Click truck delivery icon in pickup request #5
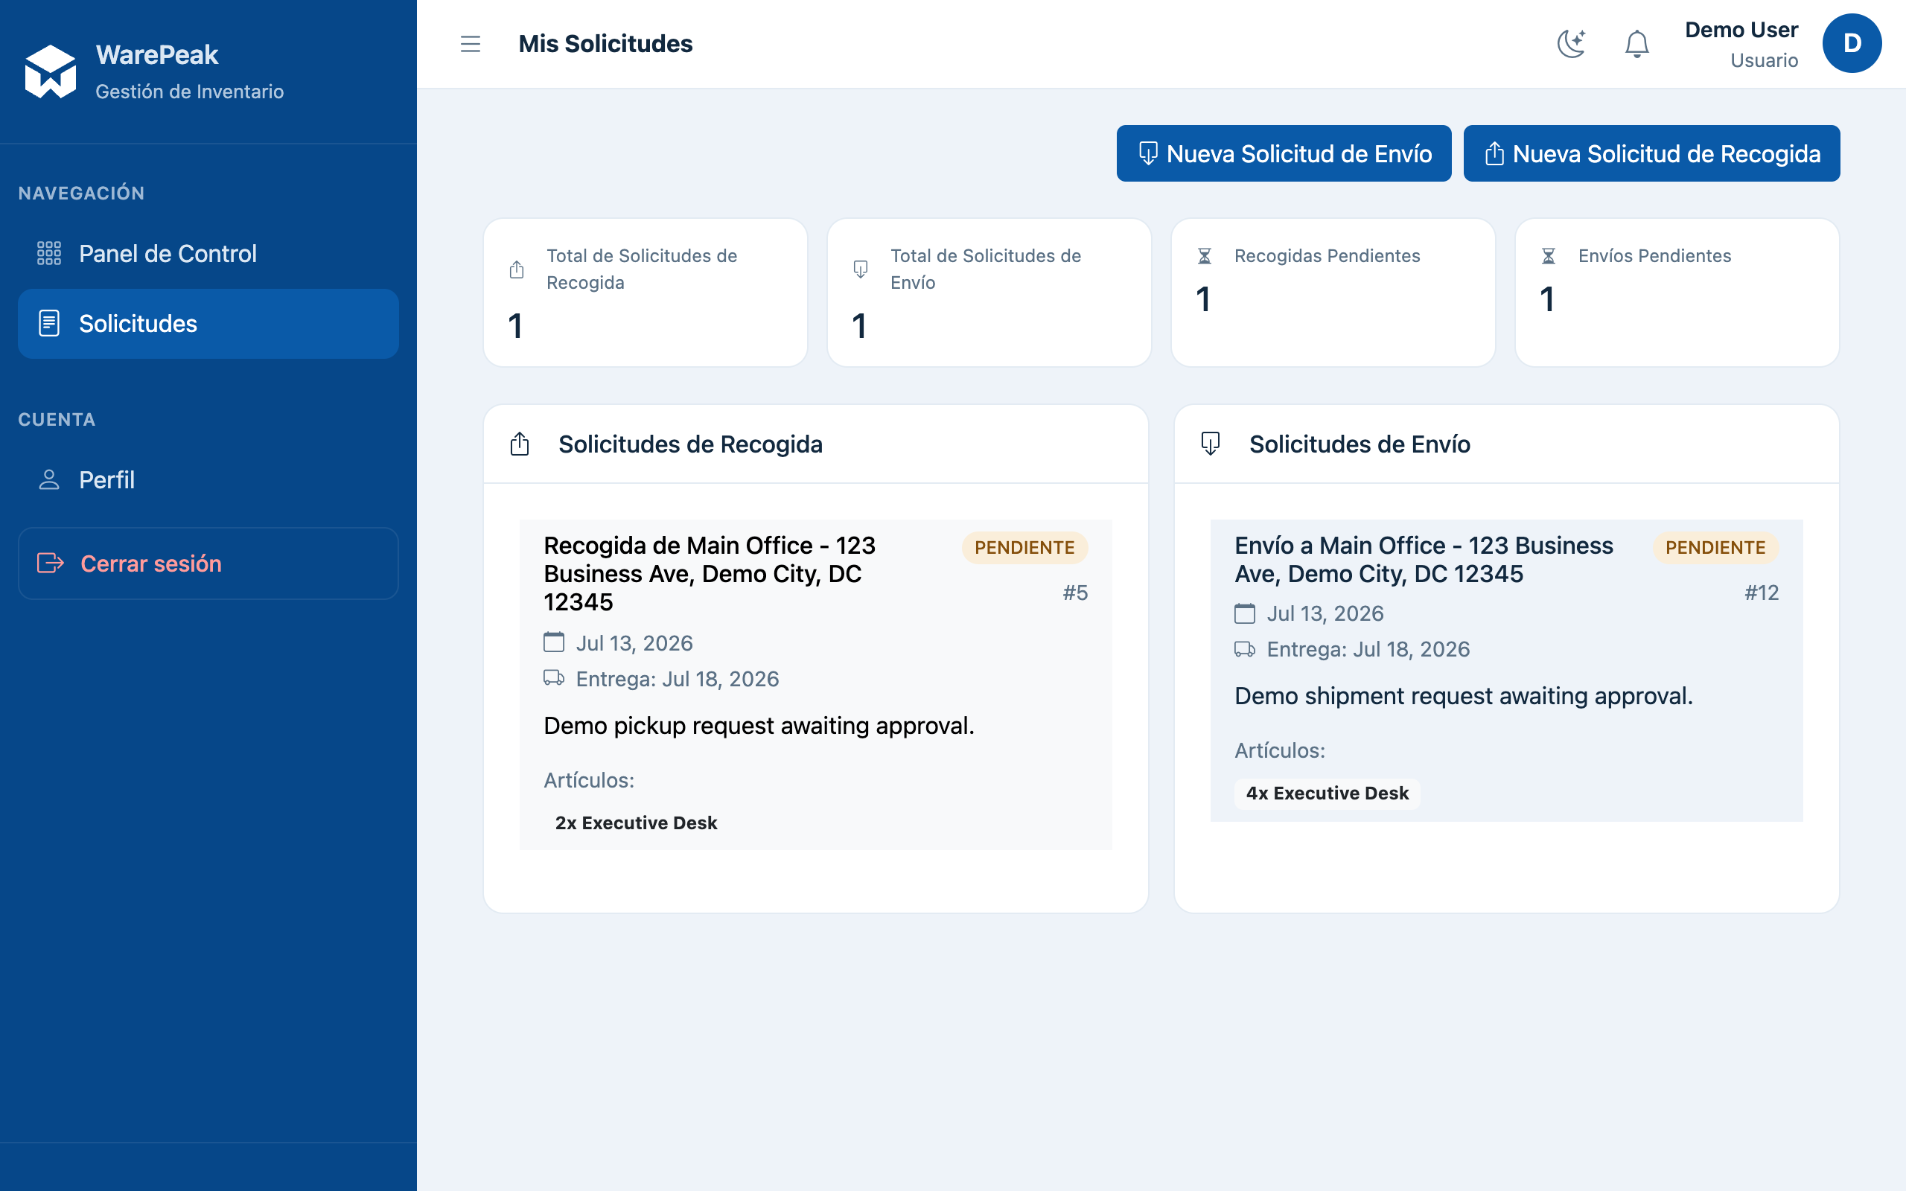The width and height of the screenshot is (1906, 1191). (554, 678)
